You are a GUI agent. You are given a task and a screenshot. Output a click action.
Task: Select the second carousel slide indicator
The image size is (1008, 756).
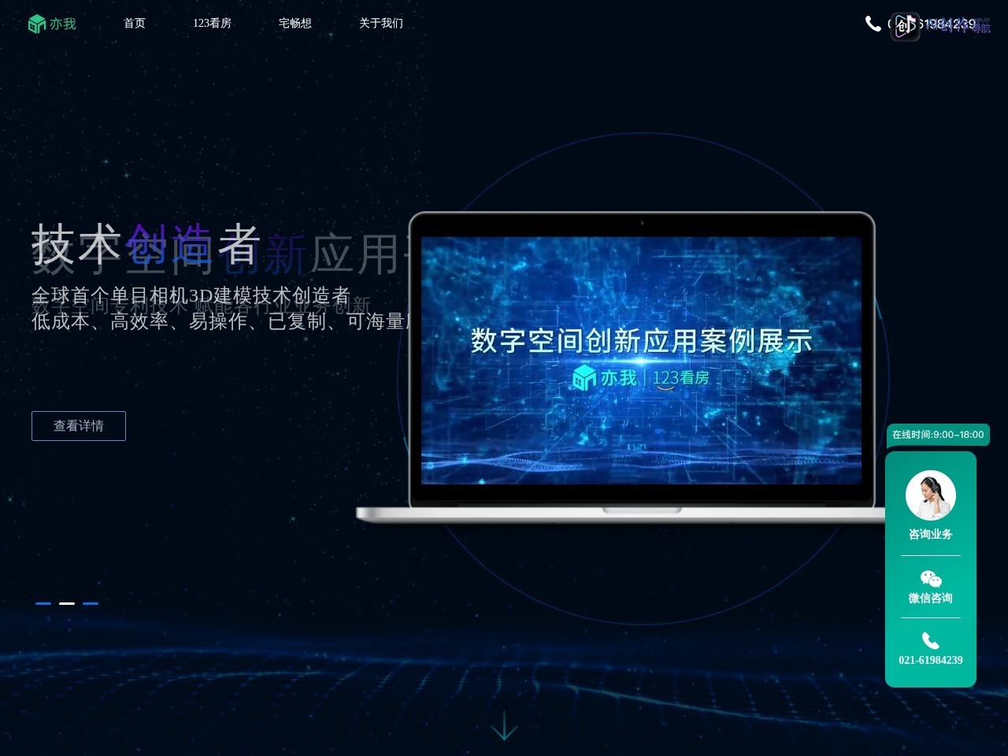pos(67,603)
